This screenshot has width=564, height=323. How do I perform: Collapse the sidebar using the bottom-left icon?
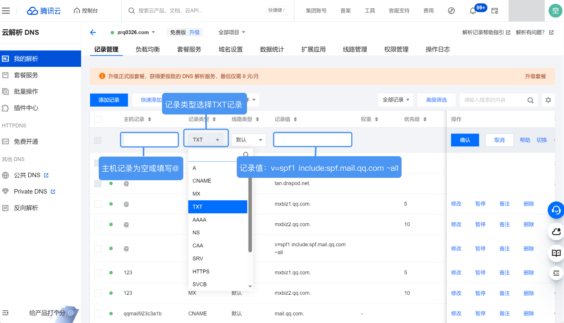[x=6, y=313]
